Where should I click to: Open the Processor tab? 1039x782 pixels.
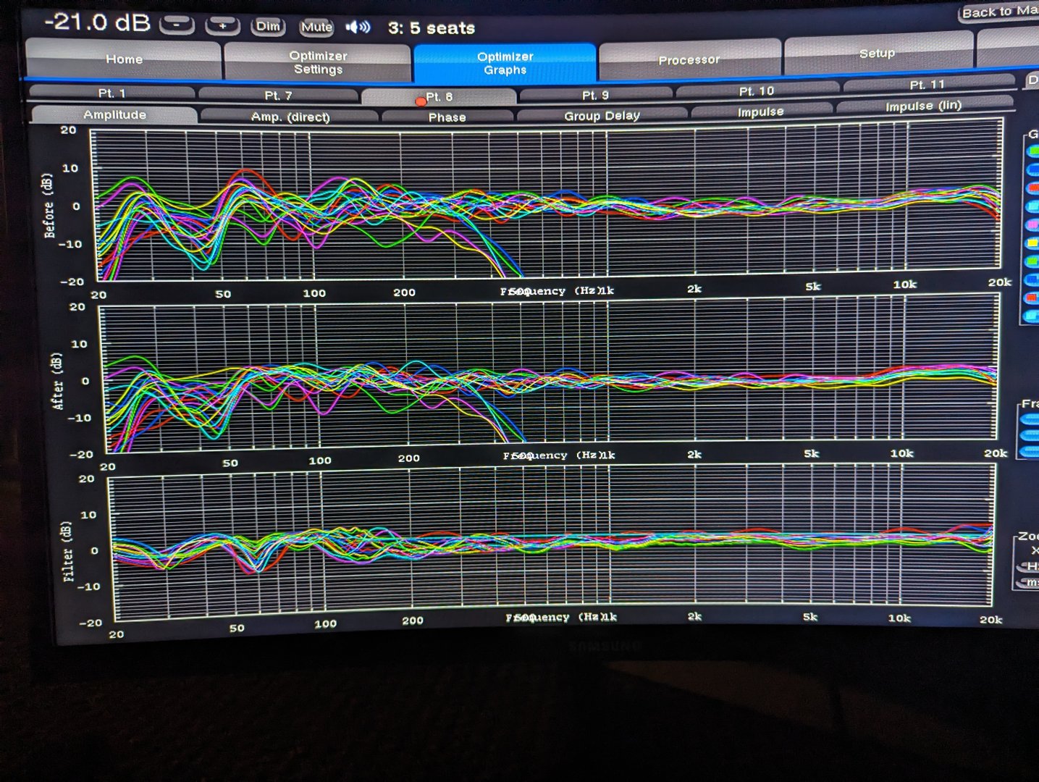coord(689,59)
